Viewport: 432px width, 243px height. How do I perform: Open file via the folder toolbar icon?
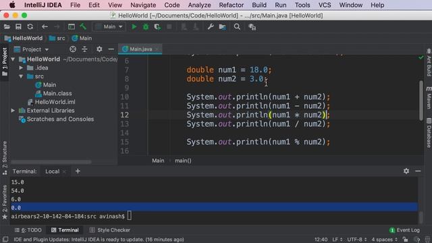tap(7, 27)
